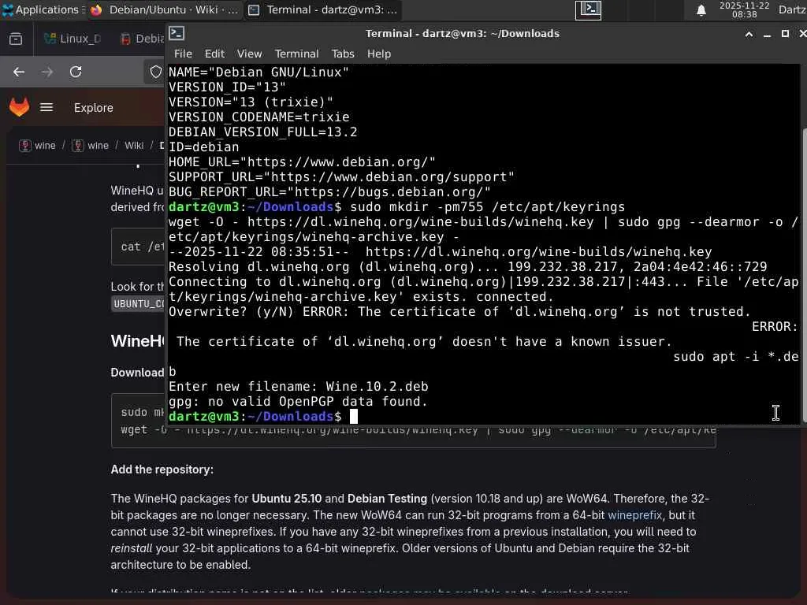Open Firefox tab overview icon
This screenshot has height=605, width=807.
click(16, 39)
